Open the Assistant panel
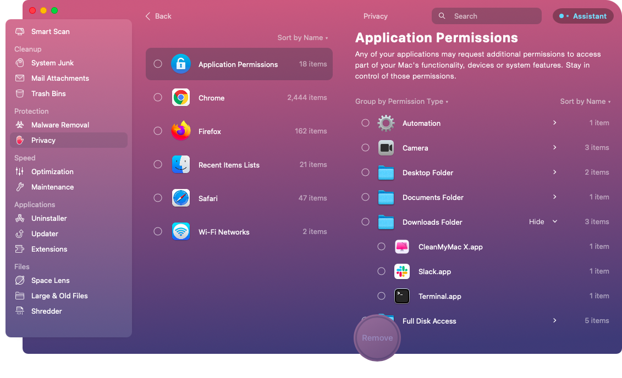 click(x=583, y=16)
